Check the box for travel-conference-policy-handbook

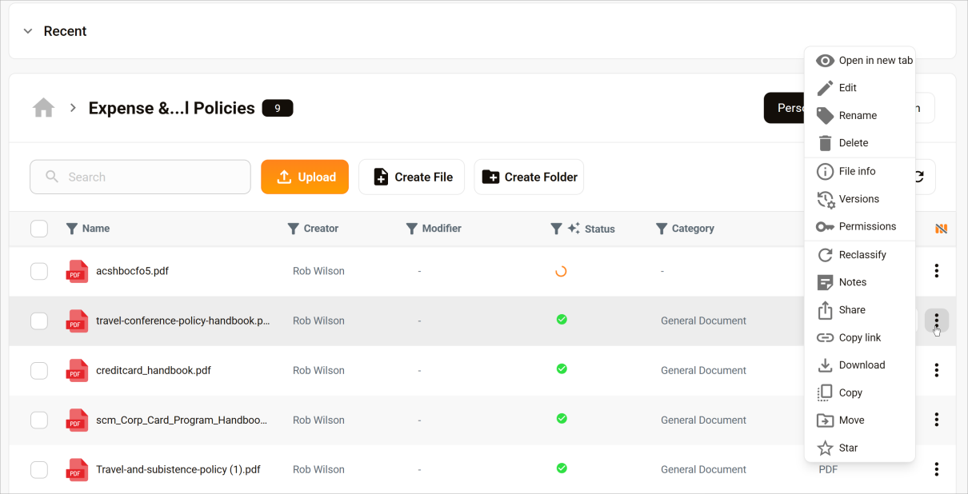[x=39, y=321]
